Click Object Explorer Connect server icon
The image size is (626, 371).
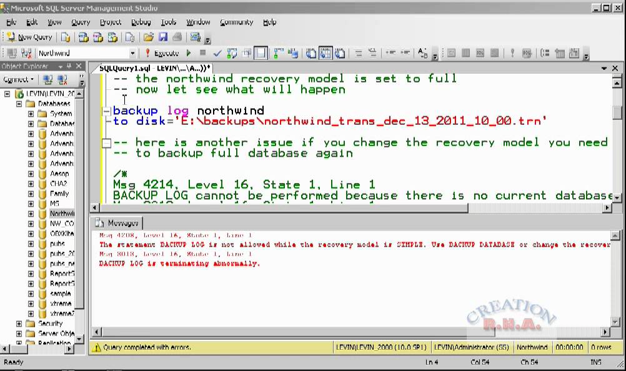(47, 80)
